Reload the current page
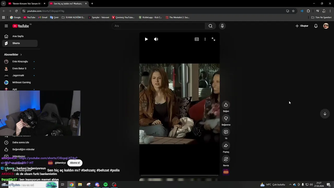This screenshot has width=334, height=188. (16, 11)
